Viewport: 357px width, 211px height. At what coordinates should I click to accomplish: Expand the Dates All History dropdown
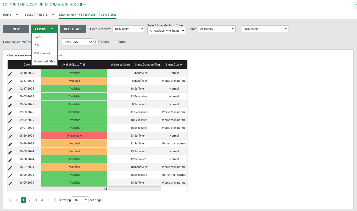pyautogui.click(x=216, y=29)
